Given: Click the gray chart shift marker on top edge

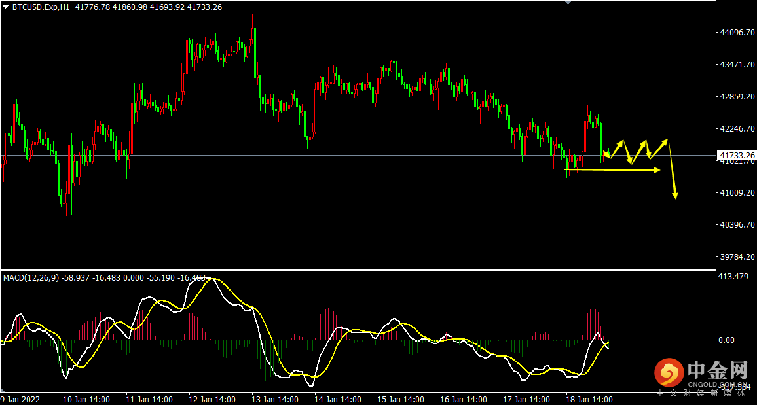Looking at the screenshot, I should [x=567, y=3].
